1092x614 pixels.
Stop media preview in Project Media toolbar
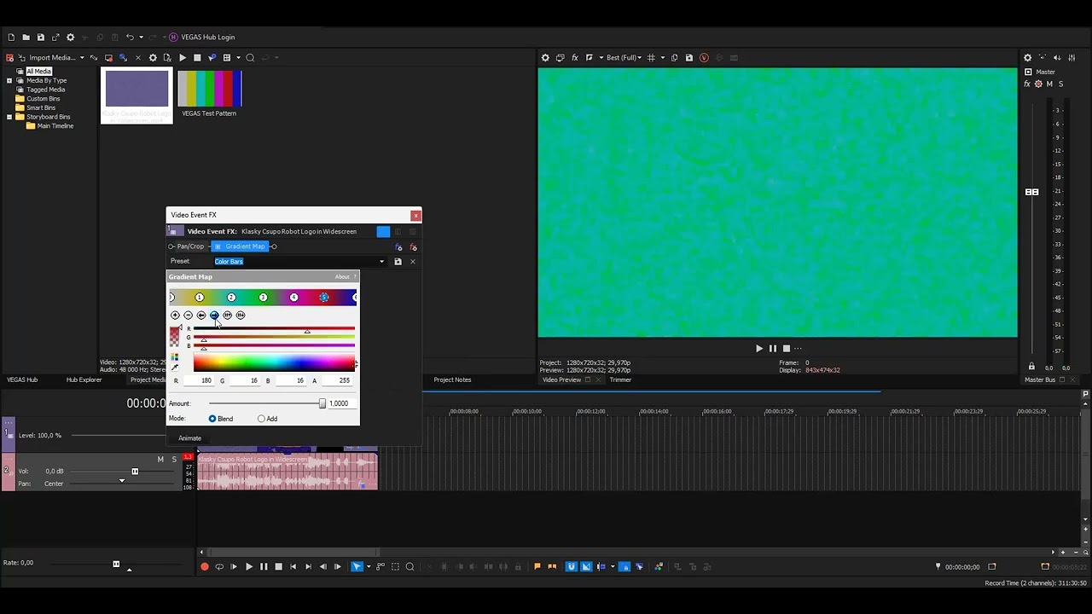click(x=197, y=58)
